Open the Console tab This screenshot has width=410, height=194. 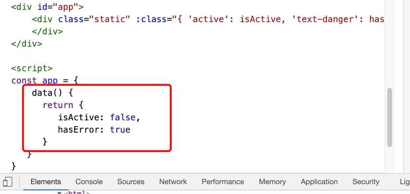coord(89,182)
